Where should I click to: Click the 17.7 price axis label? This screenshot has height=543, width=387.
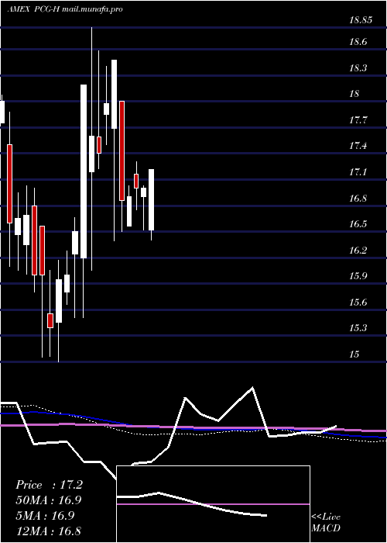pyautogui.click(x=358, y=120)
